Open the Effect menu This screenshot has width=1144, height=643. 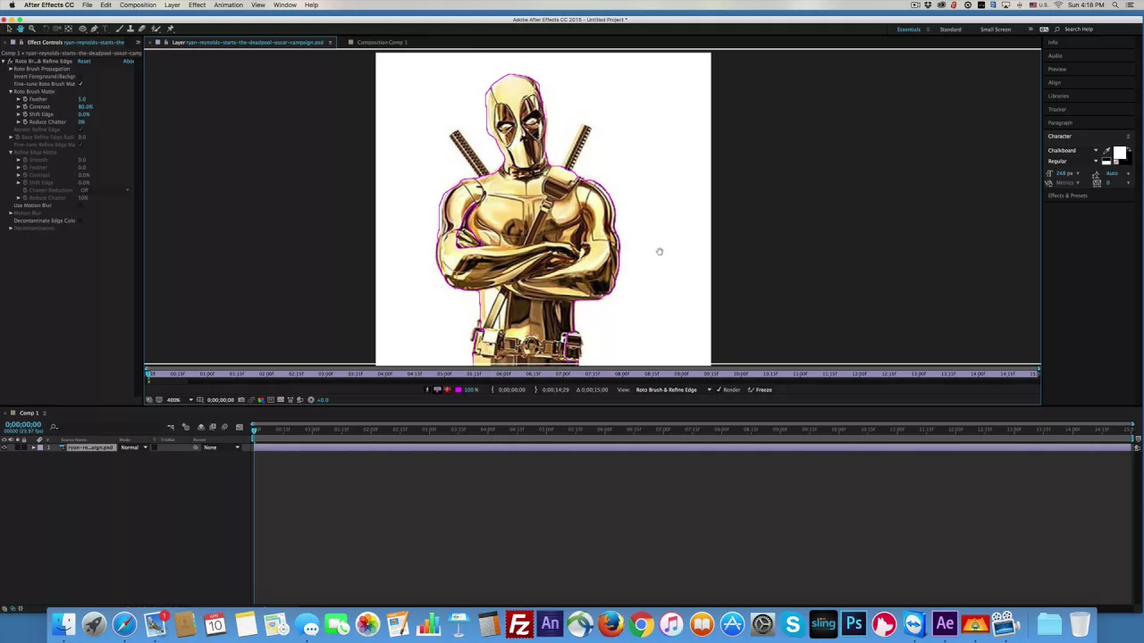pyautogui.click(x=197, y=4)
